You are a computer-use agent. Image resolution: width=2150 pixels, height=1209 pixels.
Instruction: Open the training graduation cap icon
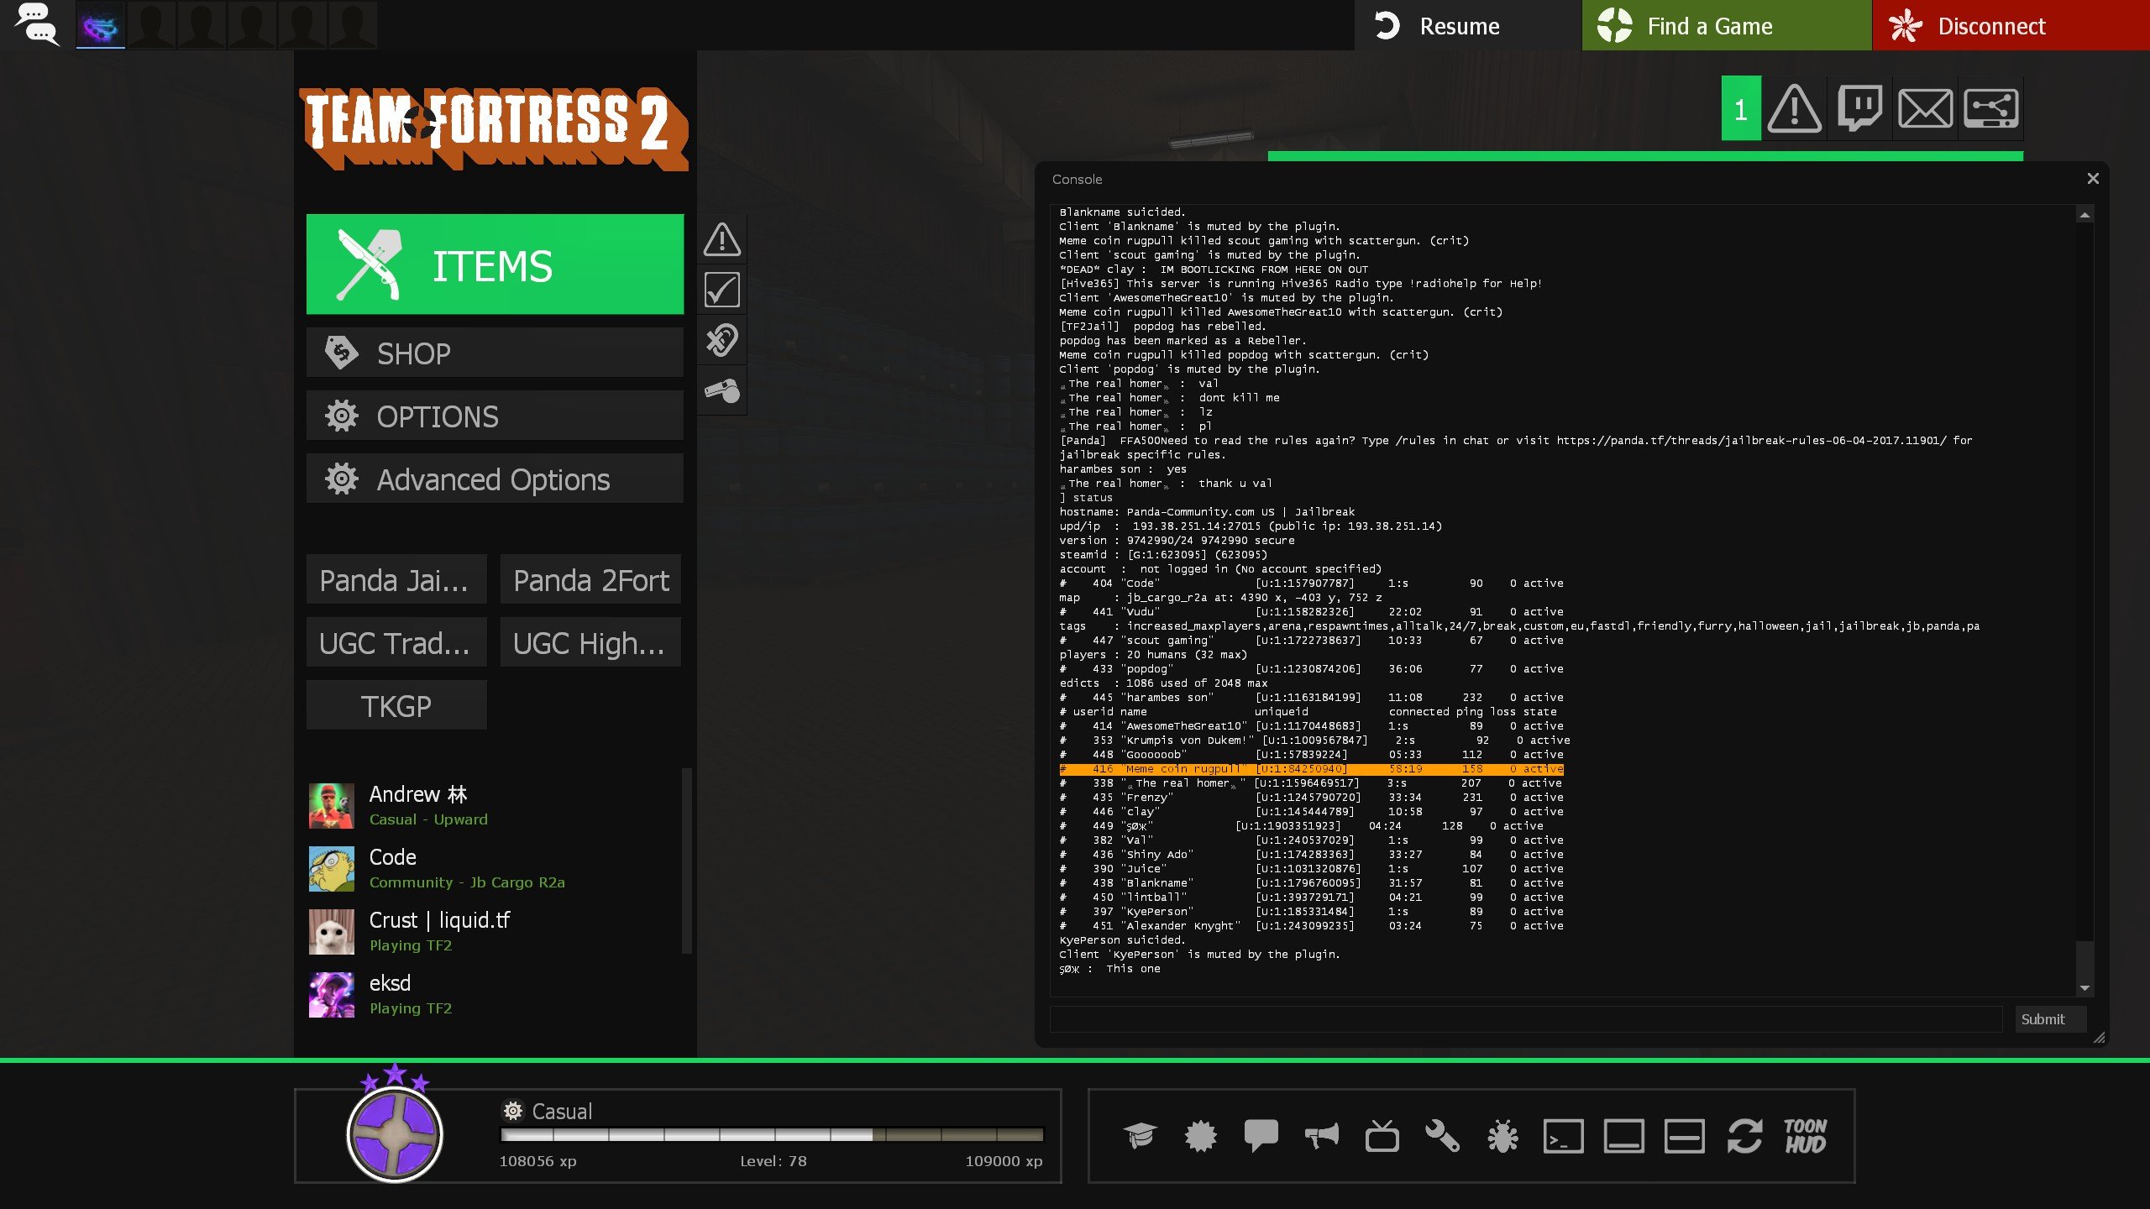[1140, 1136]
